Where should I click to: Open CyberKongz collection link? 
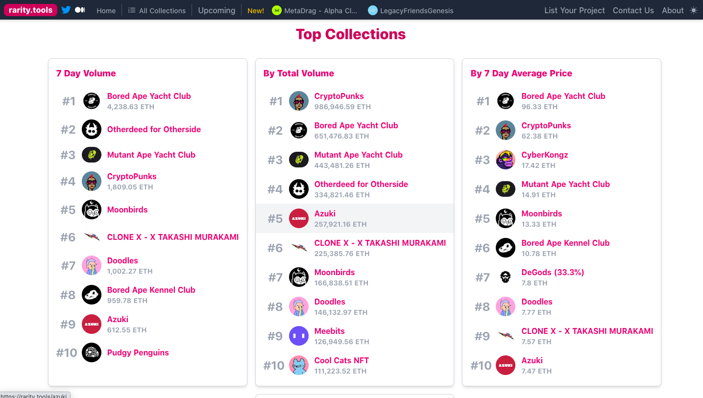point(545,155)
